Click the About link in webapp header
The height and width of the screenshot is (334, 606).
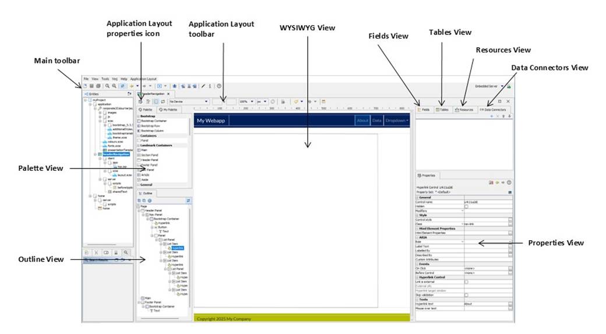(x=362, y=121)
